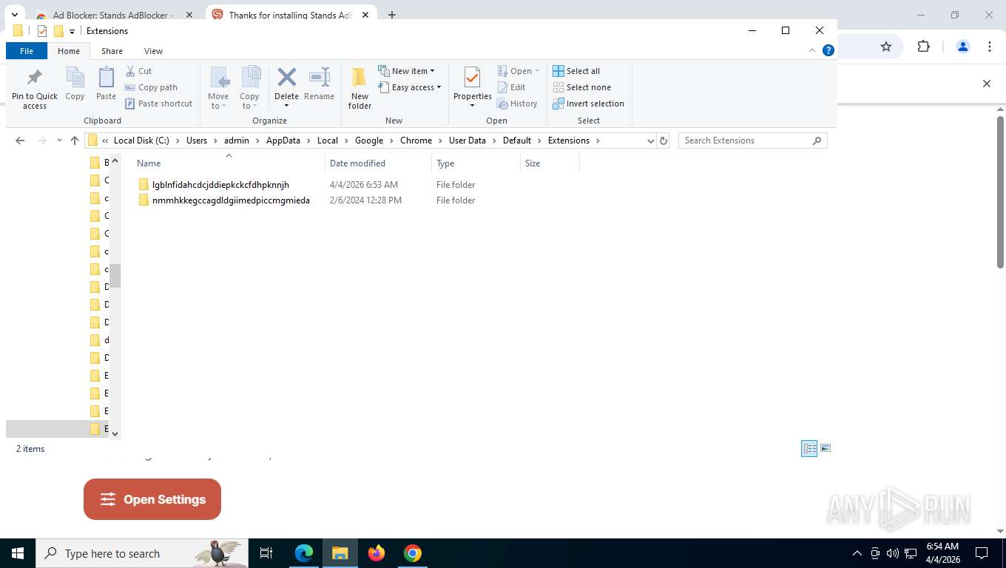Open Recent locations dropdown arrow
Screen dimensions: 1006x568
tap(59, 141)
